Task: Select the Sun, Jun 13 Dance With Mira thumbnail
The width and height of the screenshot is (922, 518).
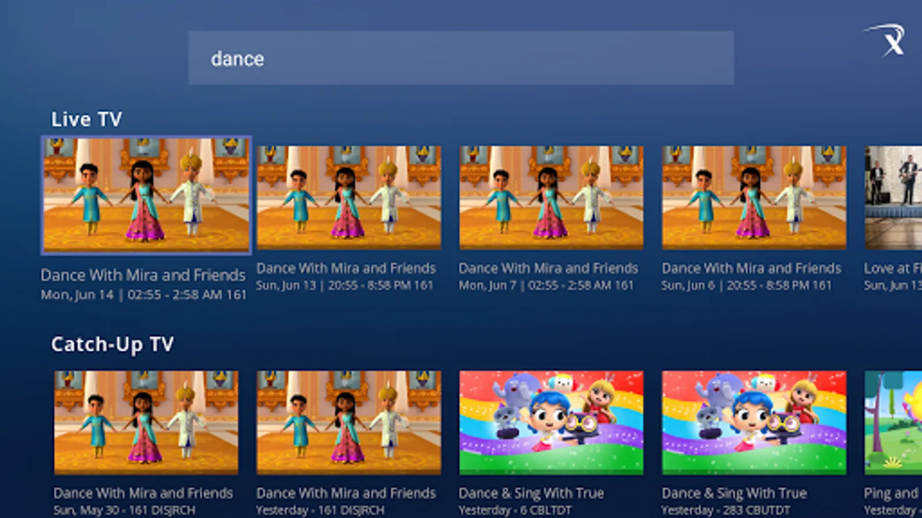Action: pos(349,197)
